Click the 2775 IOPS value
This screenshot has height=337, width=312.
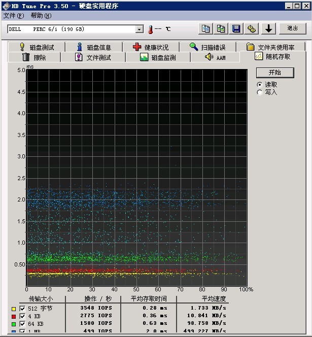tap(96, 316)
